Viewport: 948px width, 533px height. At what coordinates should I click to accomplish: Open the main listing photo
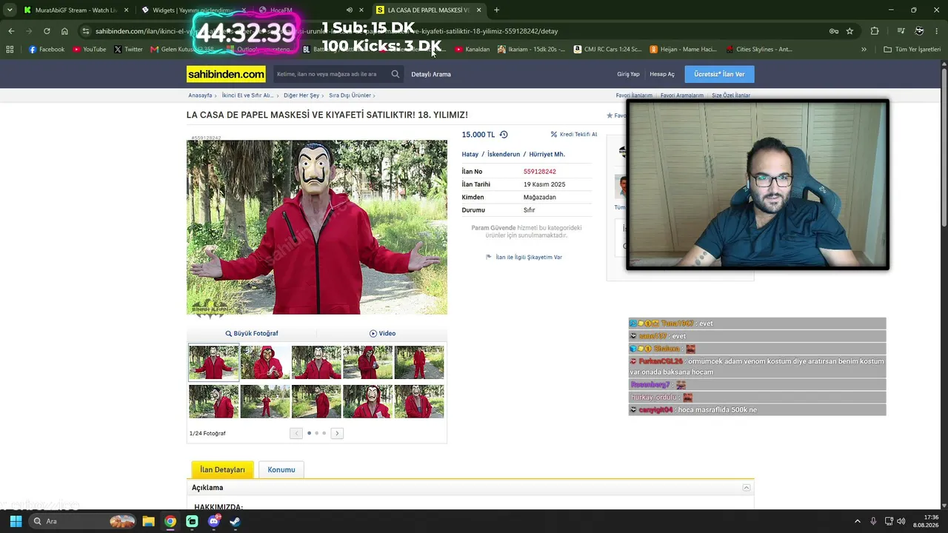point(317,227)
